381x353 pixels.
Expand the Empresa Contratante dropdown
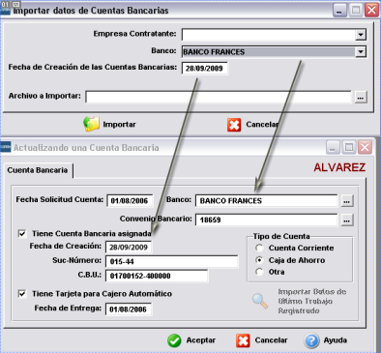[361, 35]
